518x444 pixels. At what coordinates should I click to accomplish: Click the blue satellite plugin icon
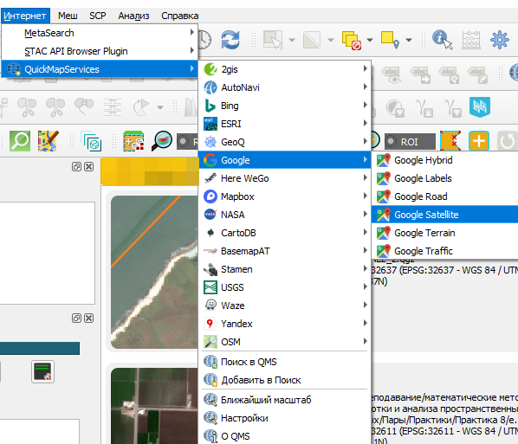(480, 107)
